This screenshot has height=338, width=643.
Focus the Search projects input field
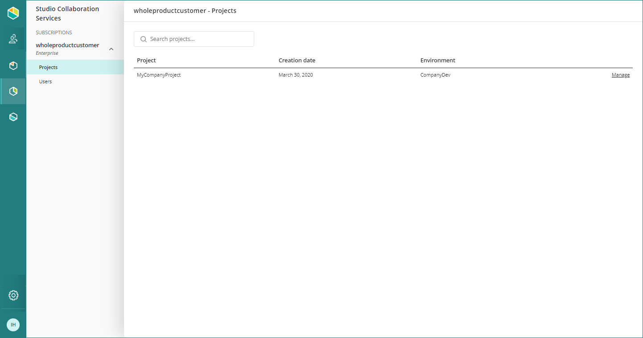click(194, 39)
